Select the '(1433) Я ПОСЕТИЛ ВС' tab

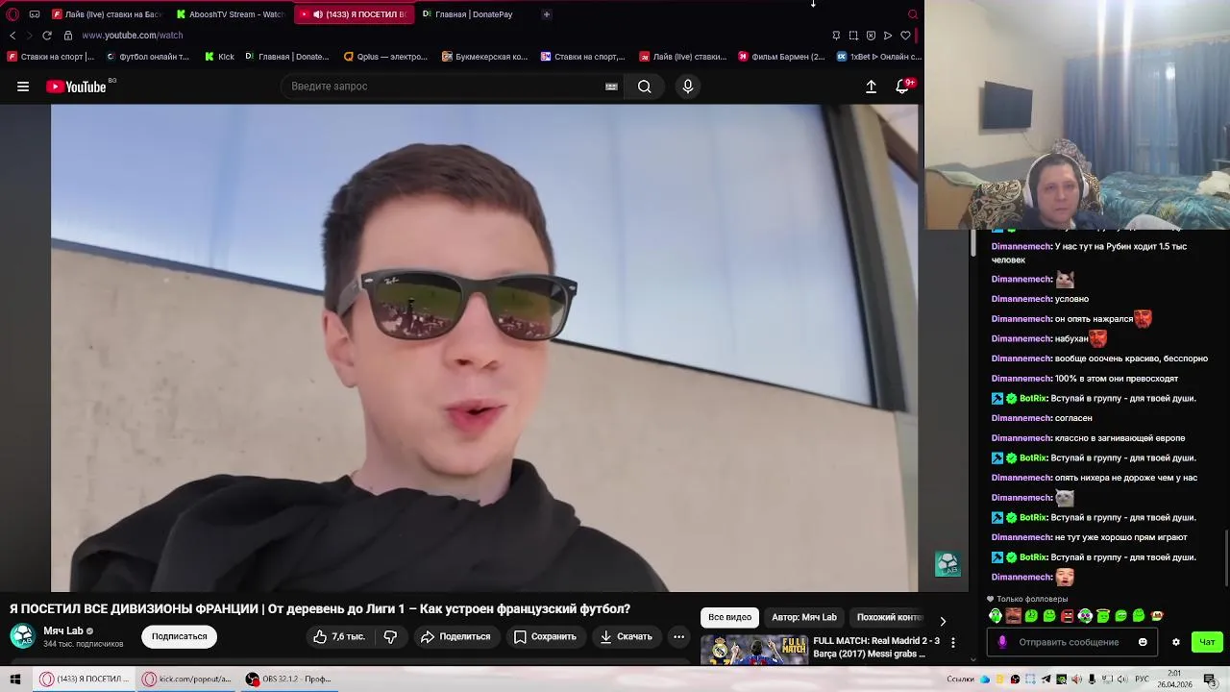click(354, 14)
